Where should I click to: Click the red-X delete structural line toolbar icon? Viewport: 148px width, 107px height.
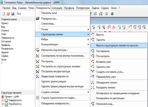(135, 27)
